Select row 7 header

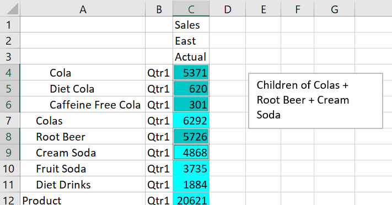[x=10, y=121]
